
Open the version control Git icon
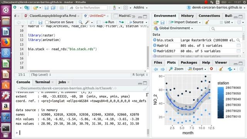pyautogui.click(x=115, y=8)
